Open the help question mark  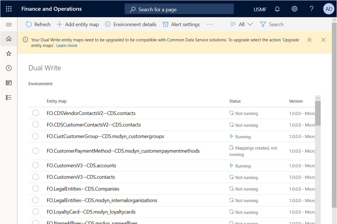(311, 9)
